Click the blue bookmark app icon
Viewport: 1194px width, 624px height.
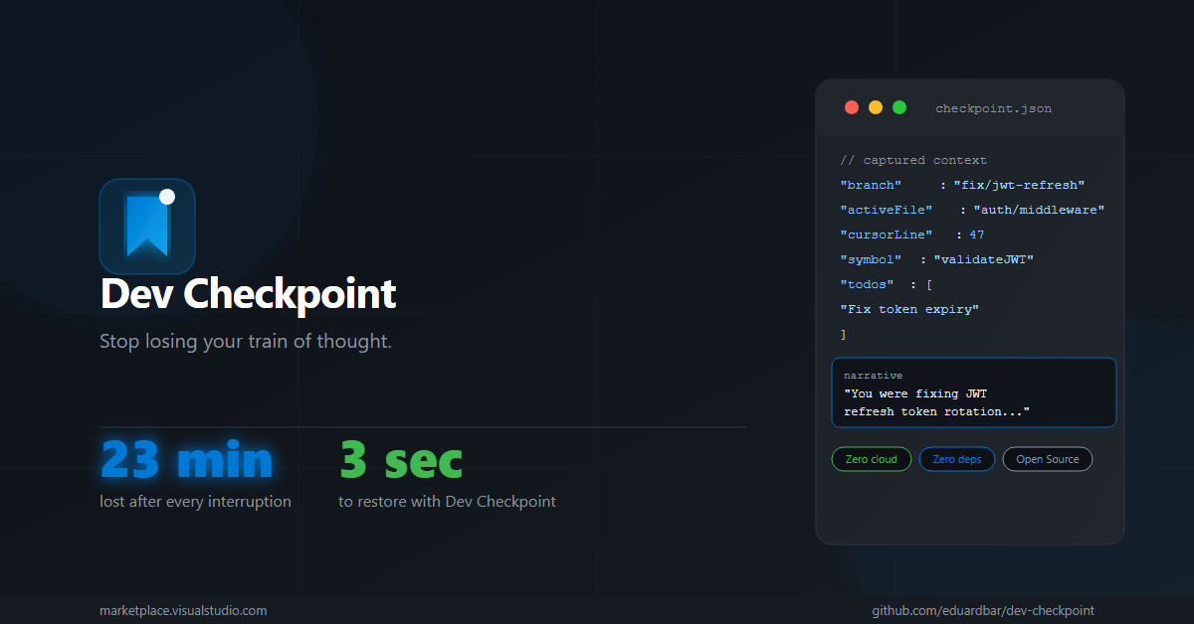point(147,227)
